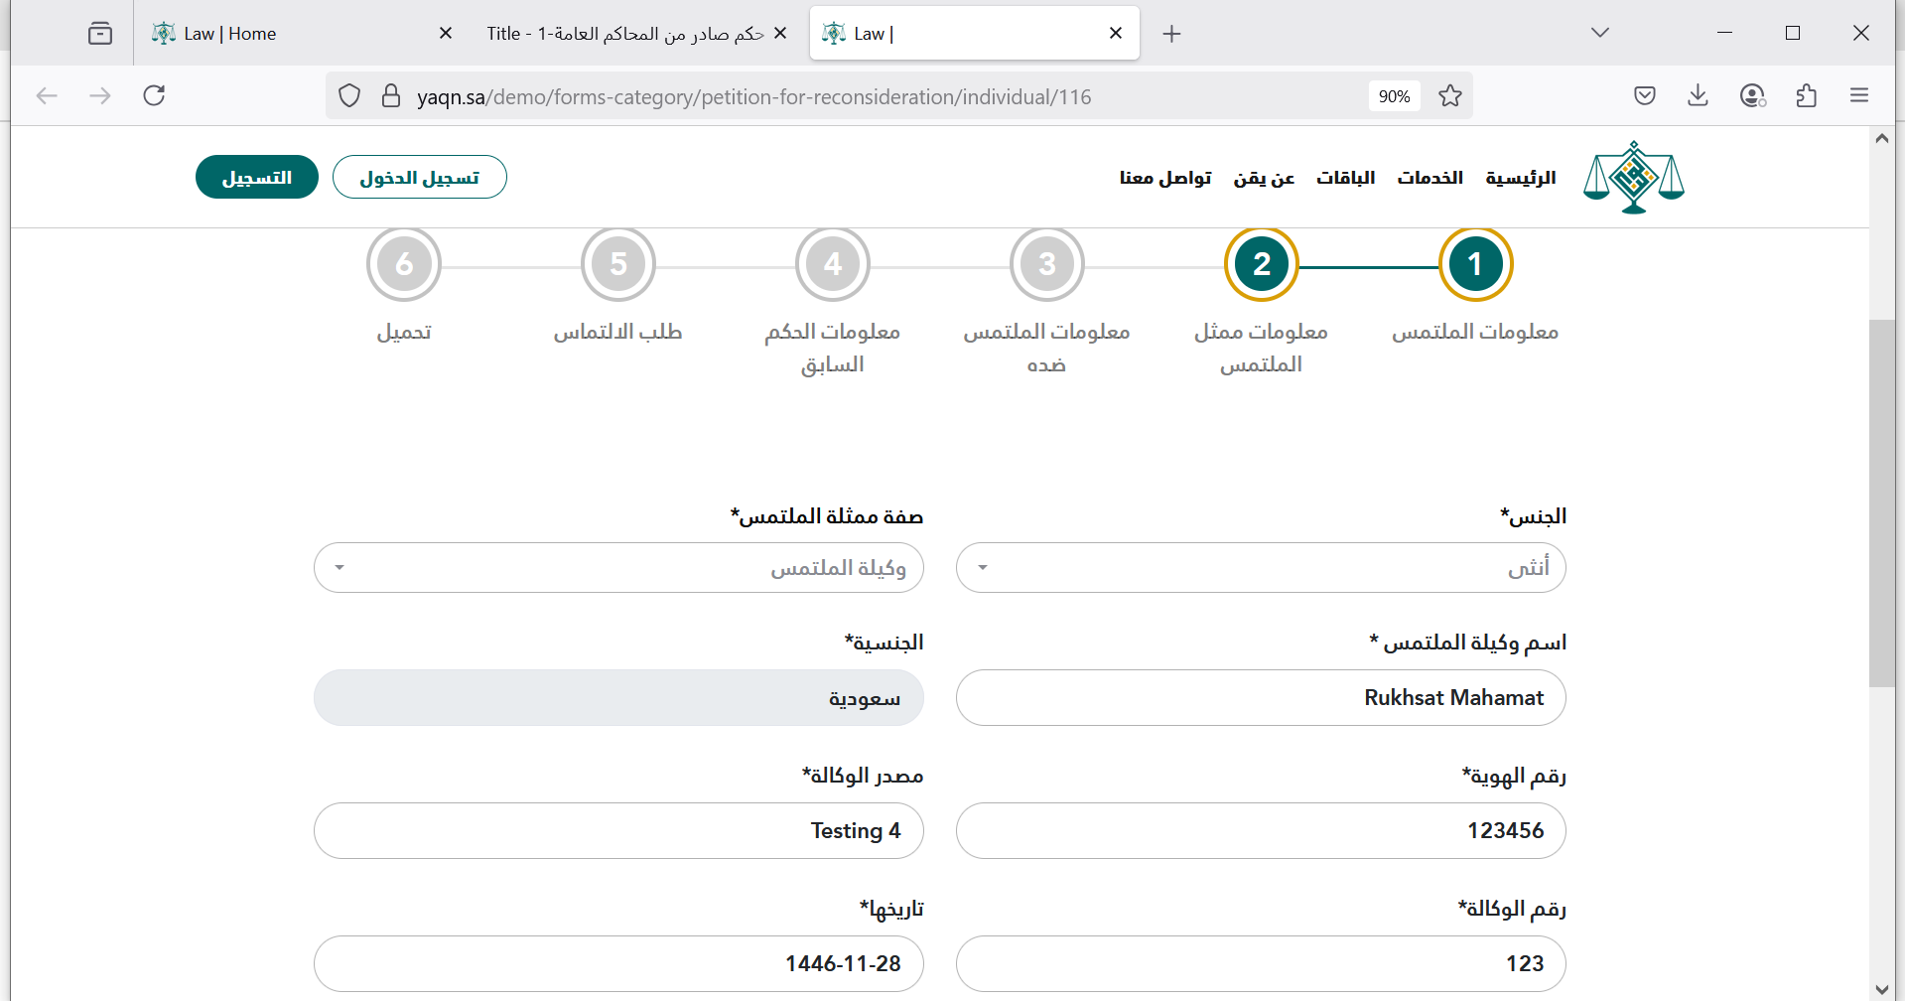Open the Firefox application hamburger menu
1905x1001 pixels.
(1859, 96)
